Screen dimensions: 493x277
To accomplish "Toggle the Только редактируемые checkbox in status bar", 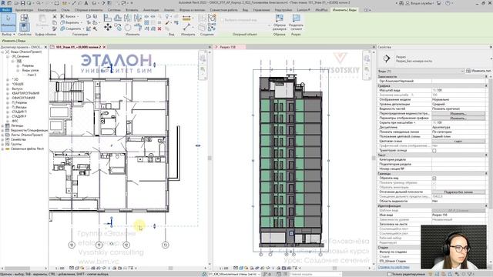I will click(x=390, y=274).
